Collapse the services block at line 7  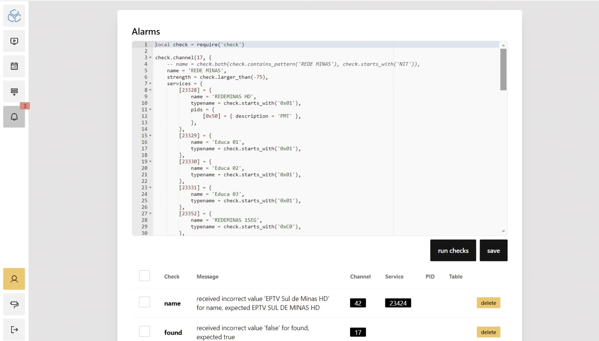click(150, 83)
